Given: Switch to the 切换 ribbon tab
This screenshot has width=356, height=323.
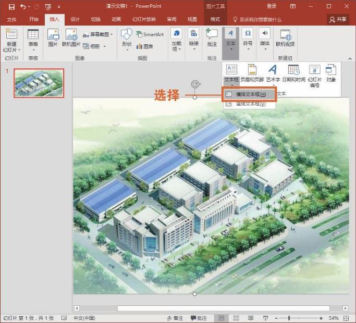Looking at the screenshot, I should tap(95, 19).
